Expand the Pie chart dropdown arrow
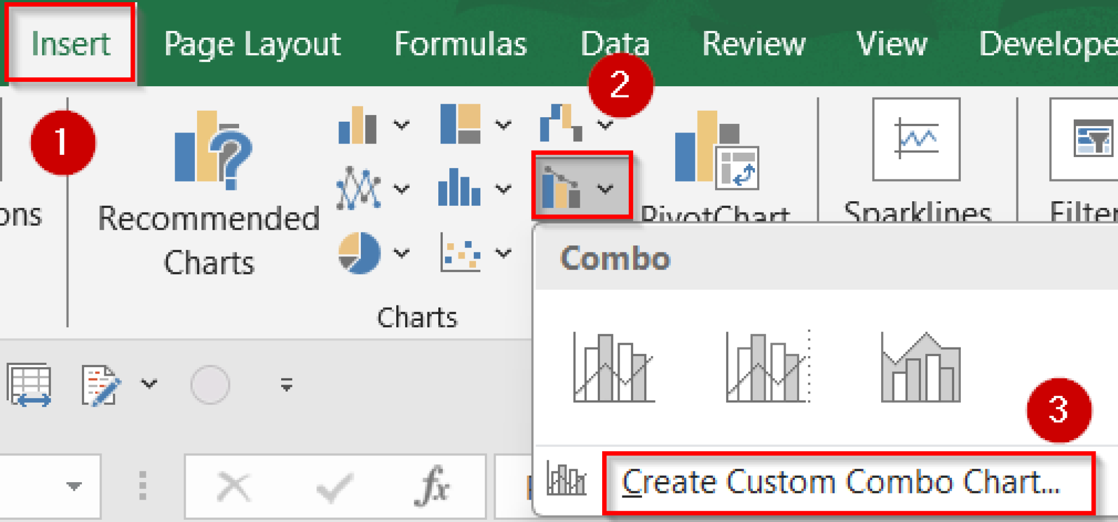The image size is (1118, 522). point(401,254)
